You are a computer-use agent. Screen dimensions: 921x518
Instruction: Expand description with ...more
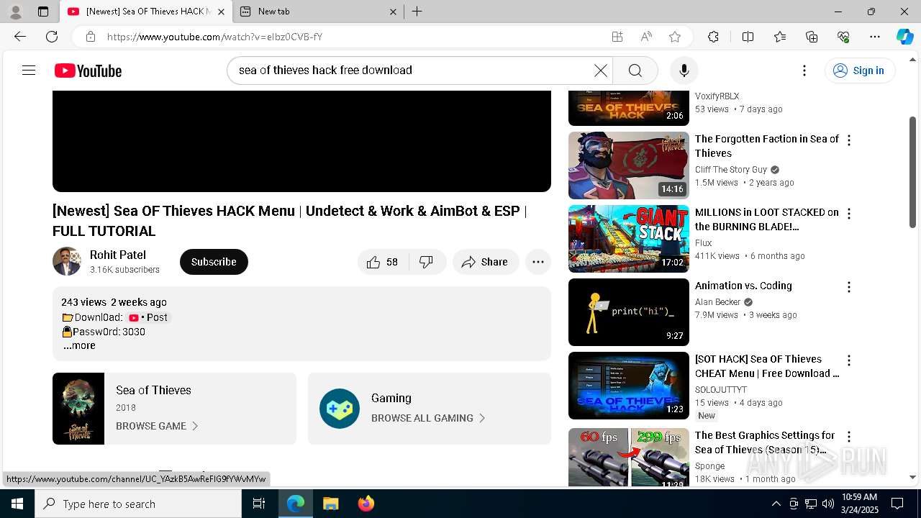pos(79,346)
